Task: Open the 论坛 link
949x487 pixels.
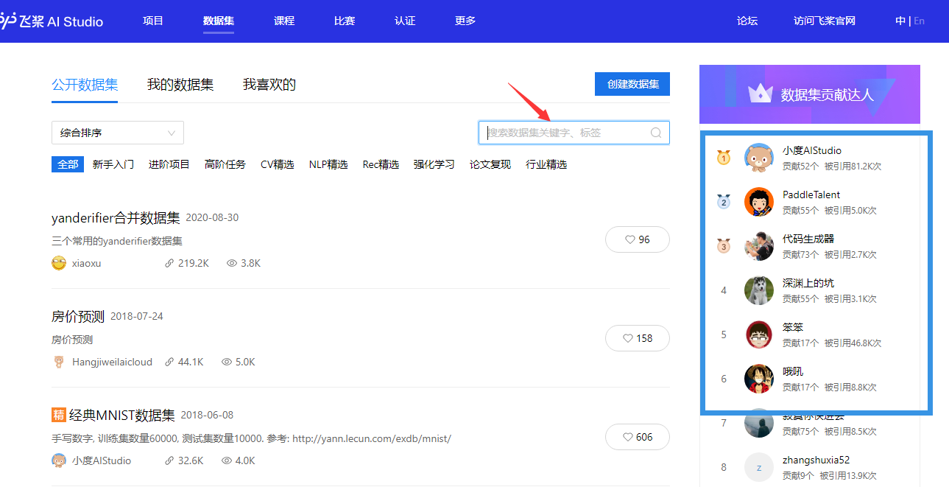Action: (747, 21)
